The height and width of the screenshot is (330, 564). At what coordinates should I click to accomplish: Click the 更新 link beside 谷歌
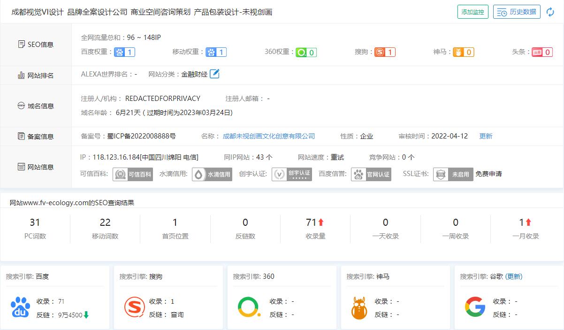[x=514, y=276]
